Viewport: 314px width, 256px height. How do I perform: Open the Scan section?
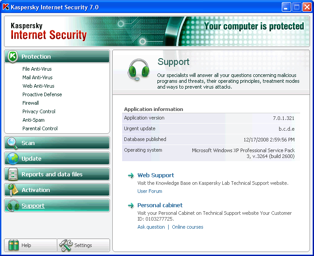(57, 143)
